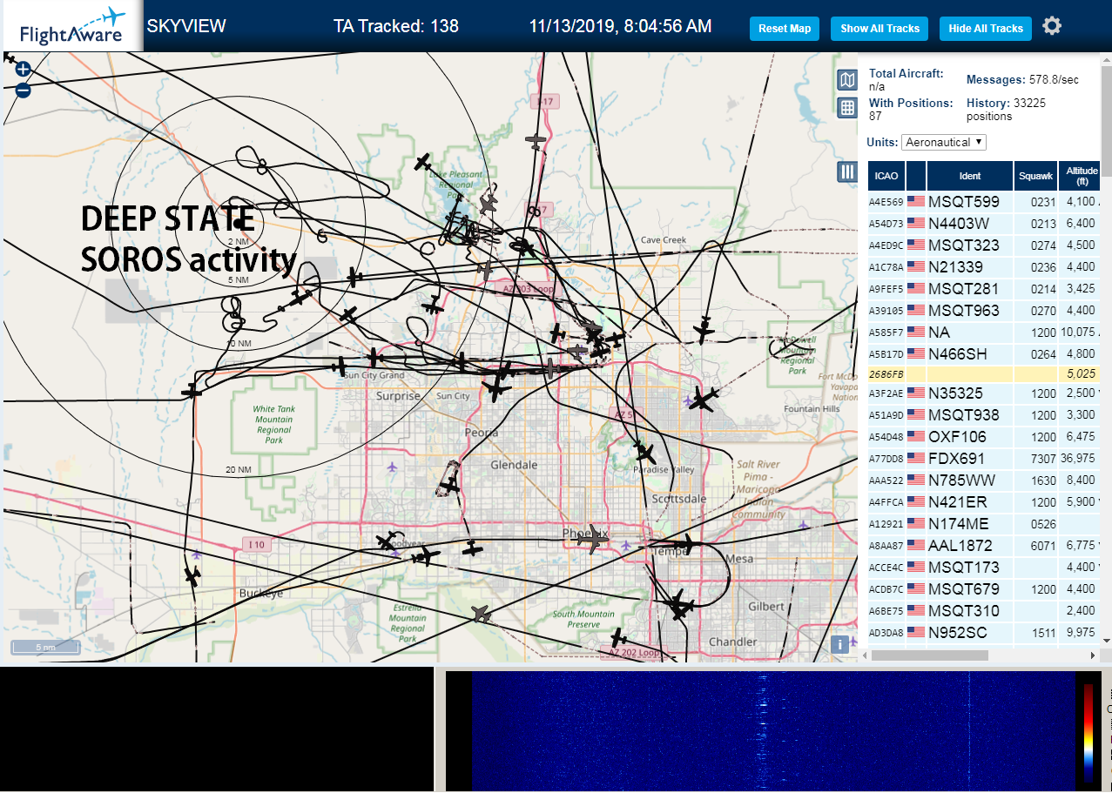Select aircraft N35325 in list
1112x793 pixels.
[984, 393]
